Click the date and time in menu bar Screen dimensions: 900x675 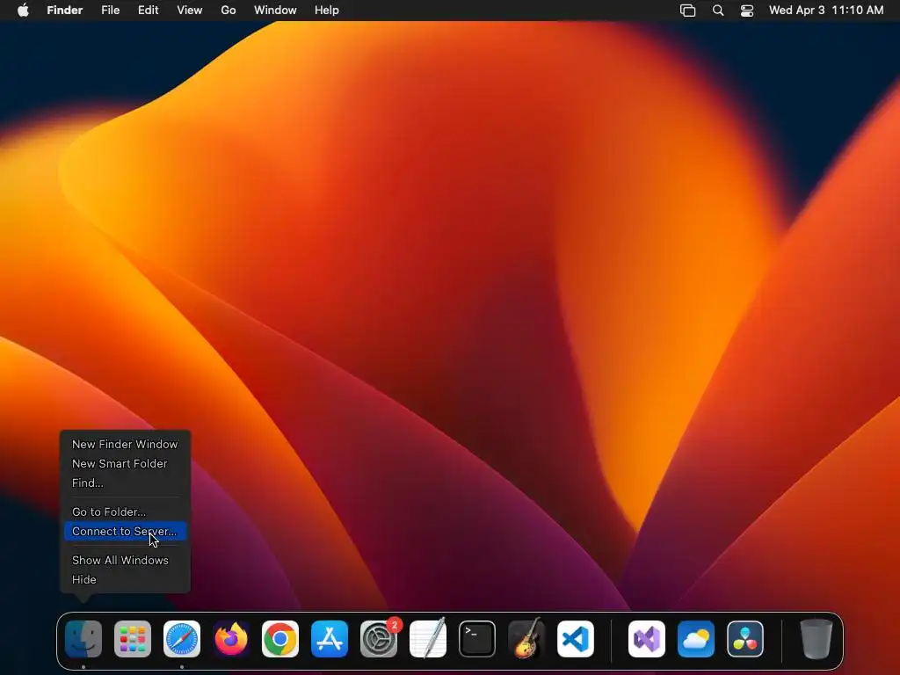pyautogui.click(x=826, y=11)
